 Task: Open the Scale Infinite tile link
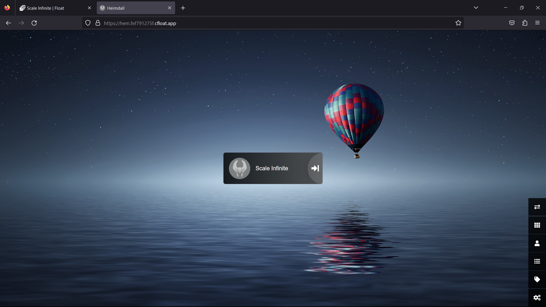[x=272, y=168]
